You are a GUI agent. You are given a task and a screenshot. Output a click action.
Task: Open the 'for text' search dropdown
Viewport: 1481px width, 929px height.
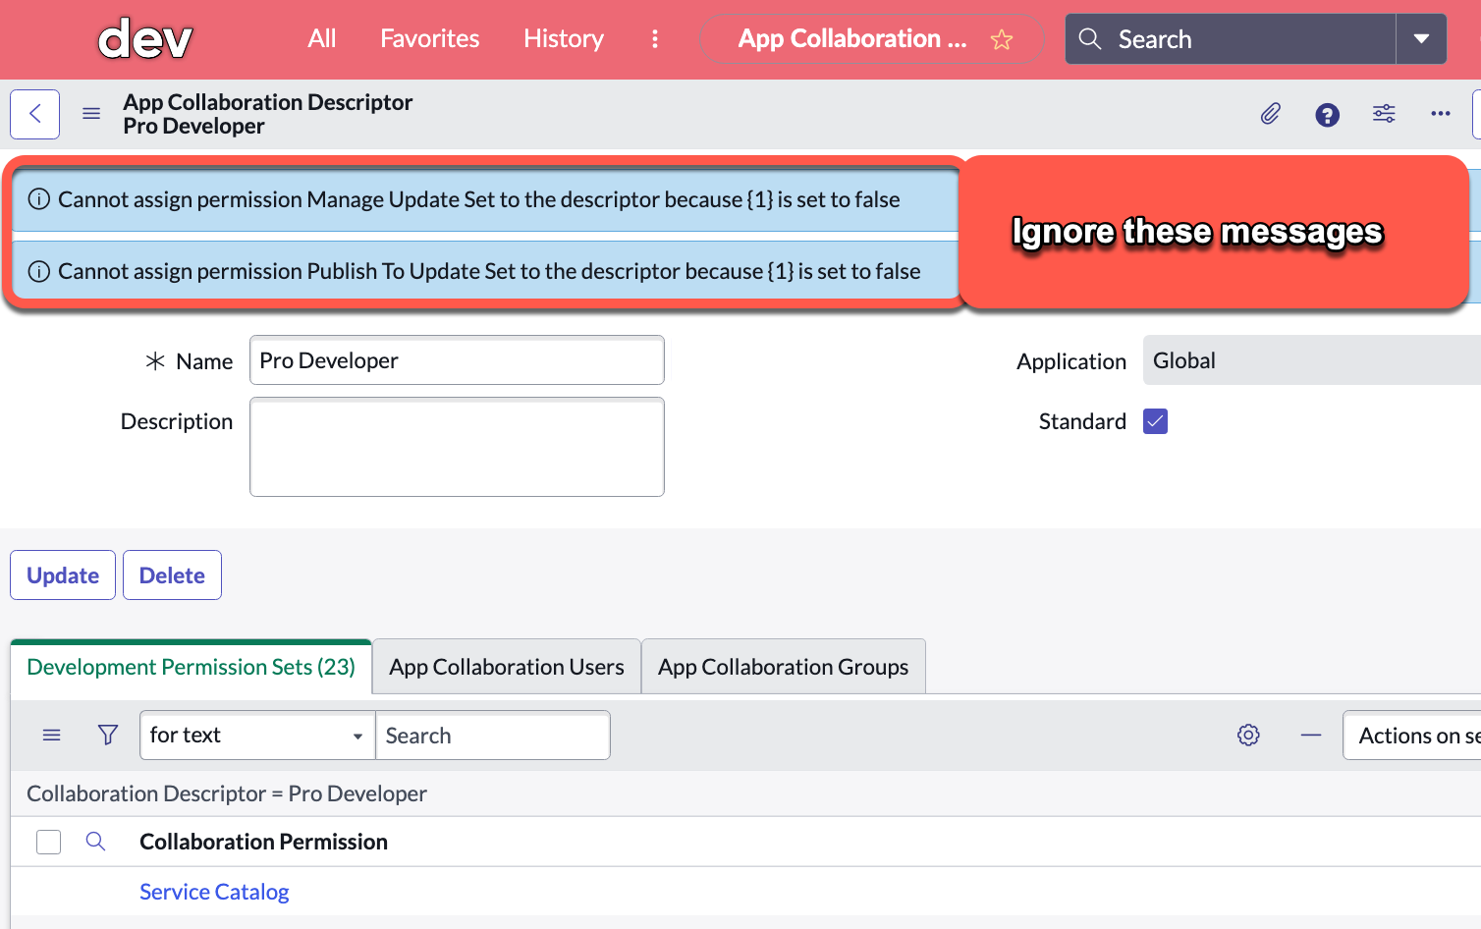(x=257, y=736)
